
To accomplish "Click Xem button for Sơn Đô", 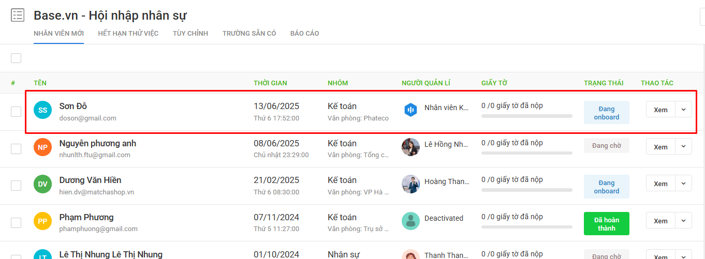I will 660,110.
